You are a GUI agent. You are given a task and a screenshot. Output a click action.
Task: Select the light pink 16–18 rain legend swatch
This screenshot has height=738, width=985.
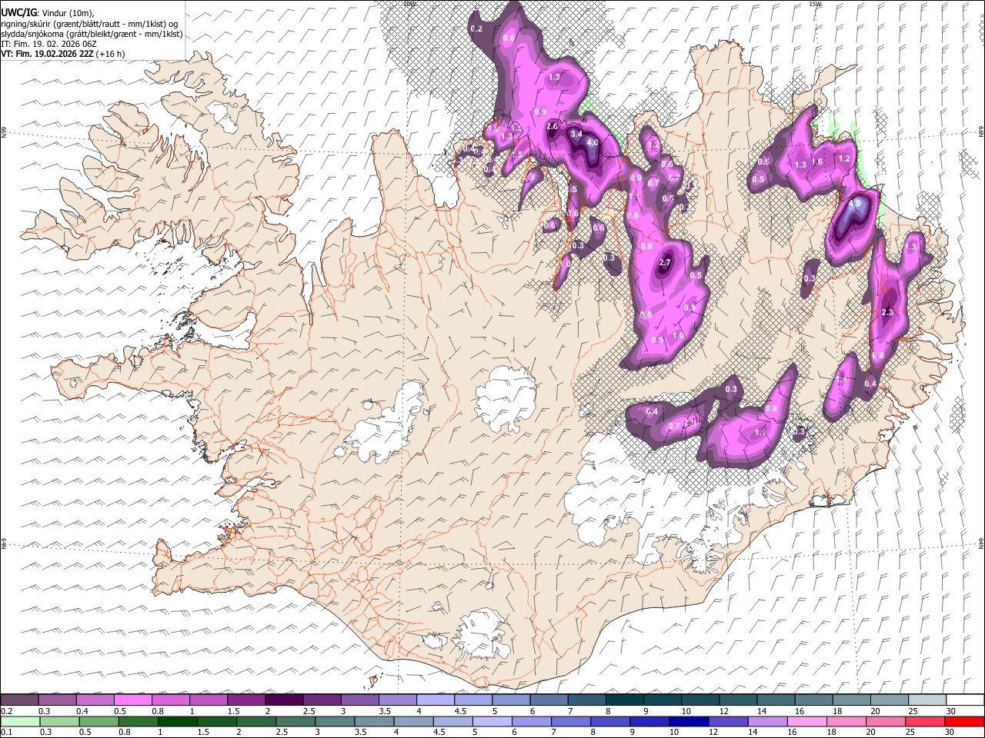(807, 721)
